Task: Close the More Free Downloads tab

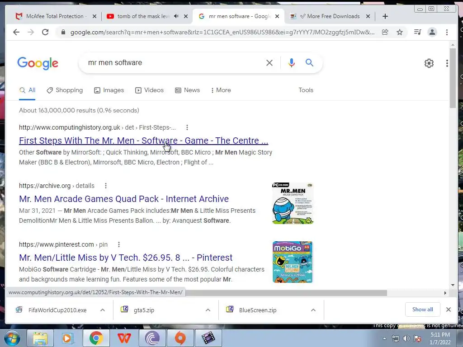Action: tap(368, 16)
